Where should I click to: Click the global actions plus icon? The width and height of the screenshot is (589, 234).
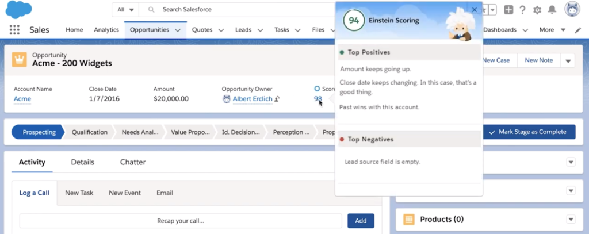(508, 10)
